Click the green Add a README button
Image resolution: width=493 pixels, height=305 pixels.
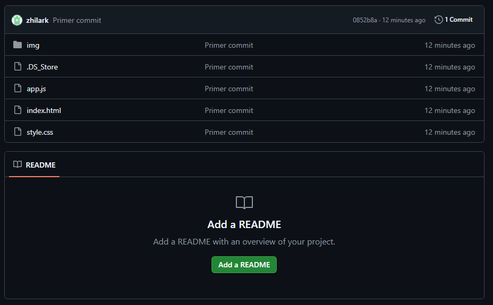pos(244,265)
